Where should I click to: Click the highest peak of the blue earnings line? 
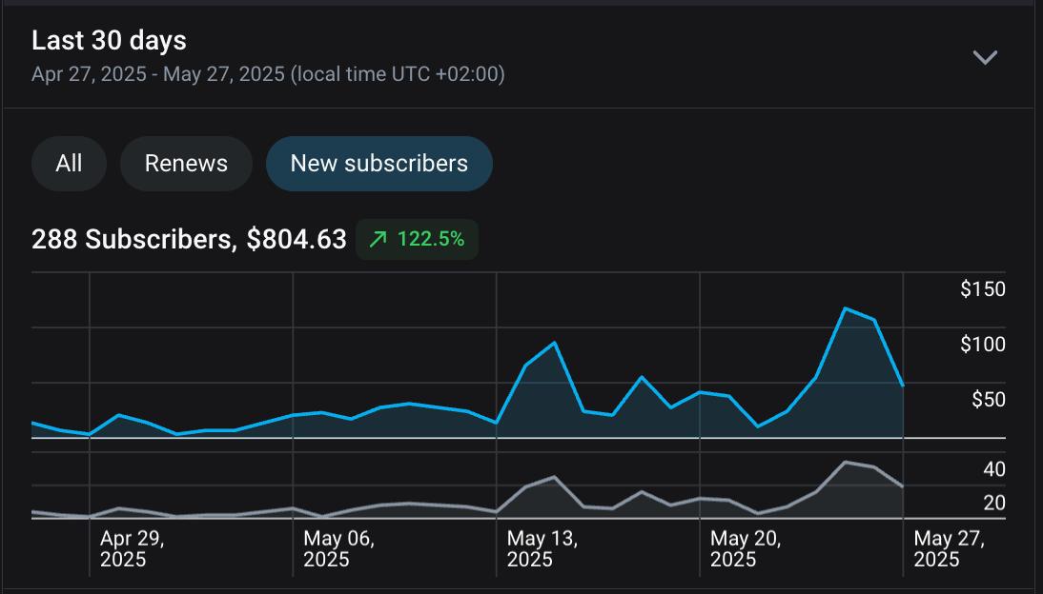[845, 308]
